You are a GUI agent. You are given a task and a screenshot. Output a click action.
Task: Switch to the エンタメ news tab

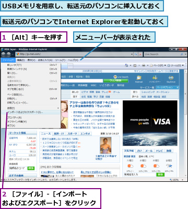click(x=85, y=134)
